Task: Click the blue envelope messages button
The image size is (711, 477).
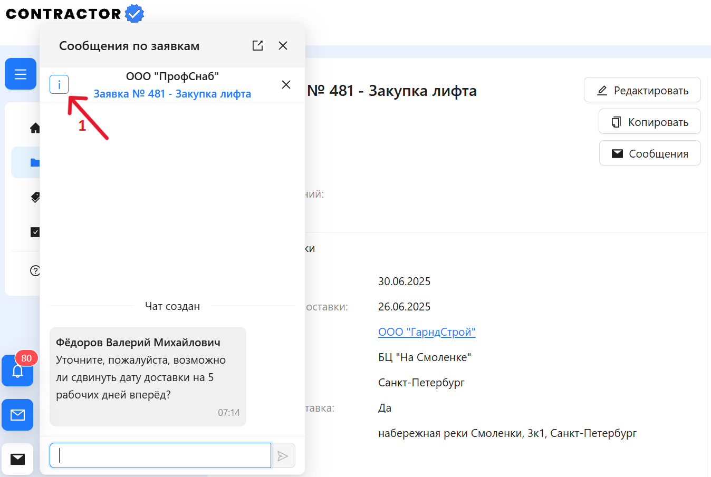Action: pyautogui.click(x=17, y=415)
